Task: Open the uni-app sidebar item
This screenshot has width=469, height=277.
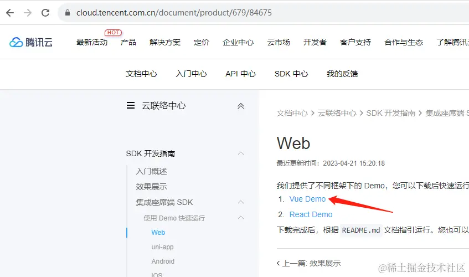Action: click(162, 247)
